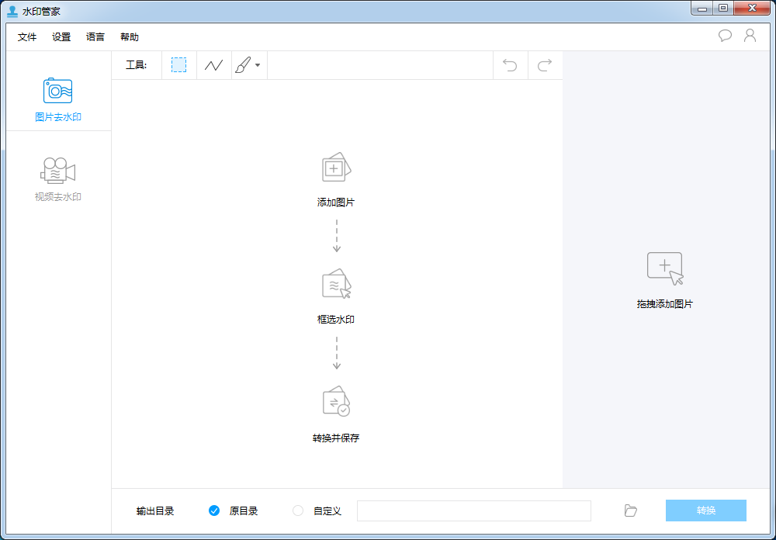776x540 pixels.
Task: Enable custom output directory radio
Action: (298, 511)
